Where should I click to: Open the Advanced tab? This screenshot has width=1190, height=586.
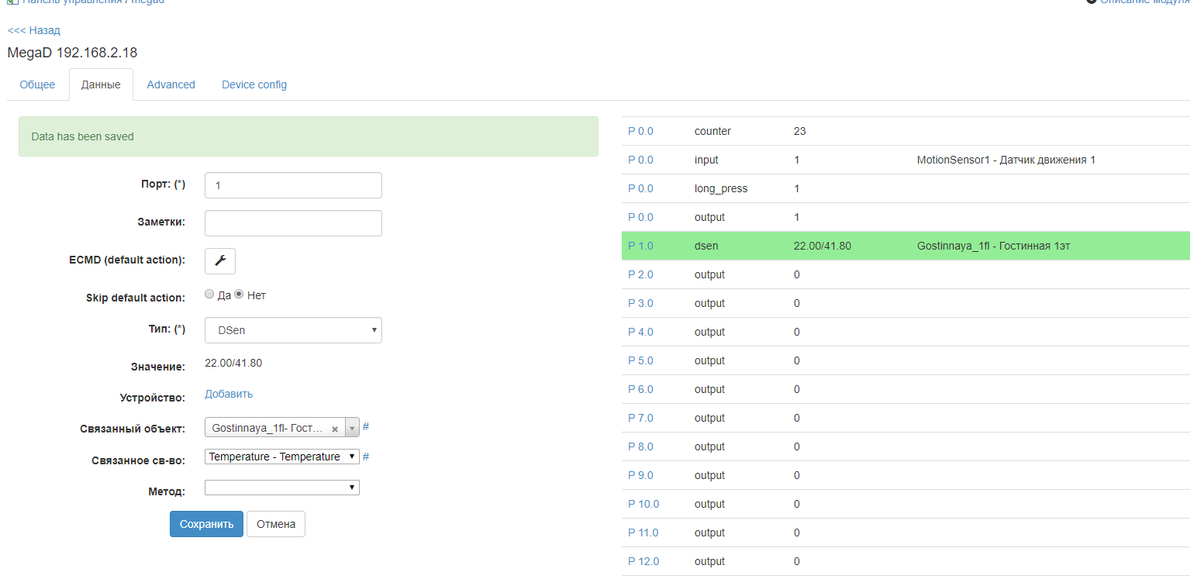(171, 84)
